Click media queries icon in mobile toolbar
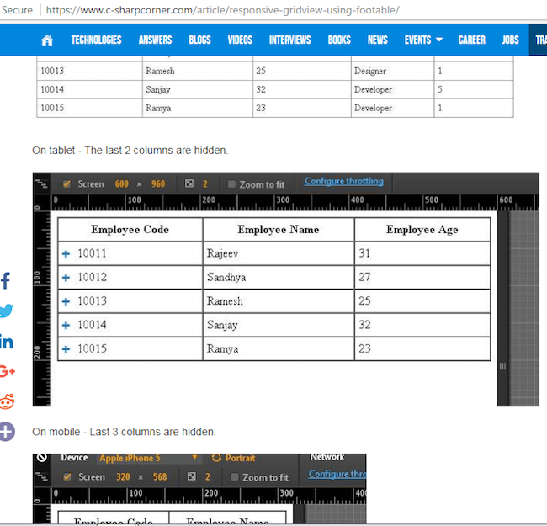Viewport: 547px width, 526px height. click(x=42, y=476)
